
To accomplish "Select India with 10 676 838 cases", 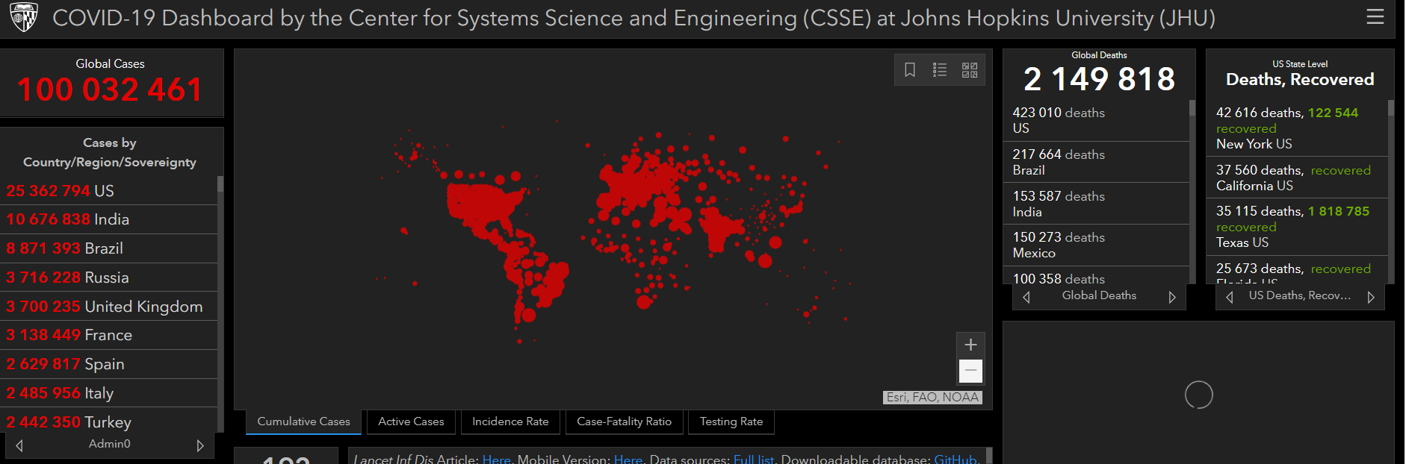I will (109, 219).
